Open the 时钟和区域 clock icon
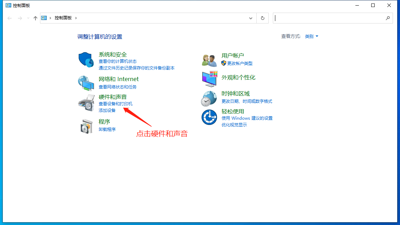This screenshot has height=225, width=400. 209,98
